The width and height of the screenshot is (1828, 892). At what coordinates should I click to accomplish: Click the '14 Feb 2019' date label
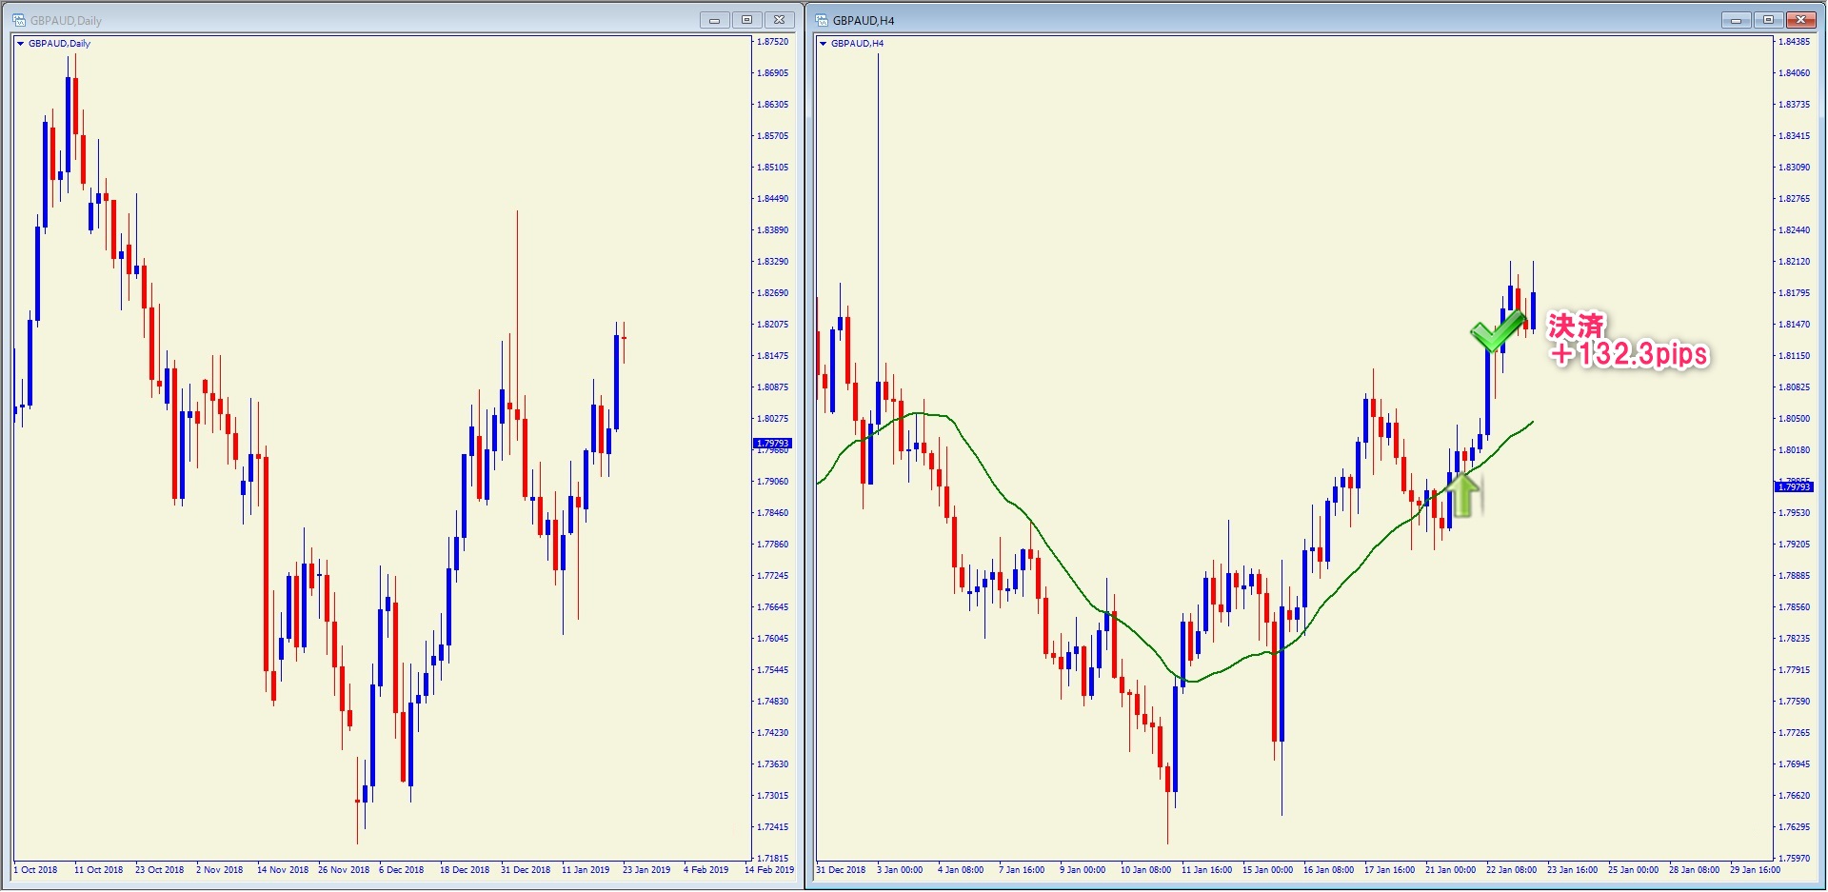tap(769, 870)
